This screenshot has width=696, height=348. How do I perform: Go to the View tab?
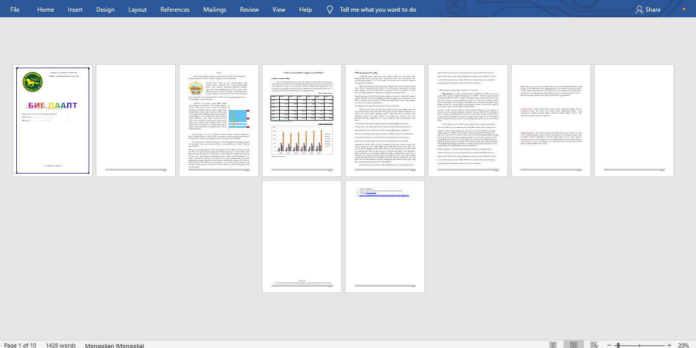(x=279, y=10)
